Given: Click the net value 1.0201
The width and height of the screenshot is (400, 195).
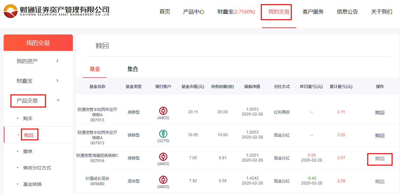Looking at the screenshot, I should (x=252, y=155).
